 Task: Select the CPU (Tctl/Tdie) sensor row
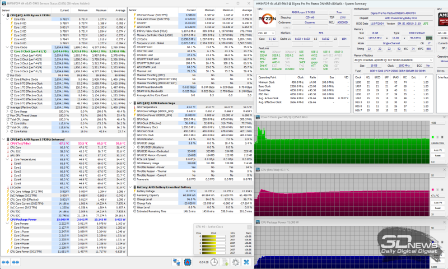coord(63,143)
